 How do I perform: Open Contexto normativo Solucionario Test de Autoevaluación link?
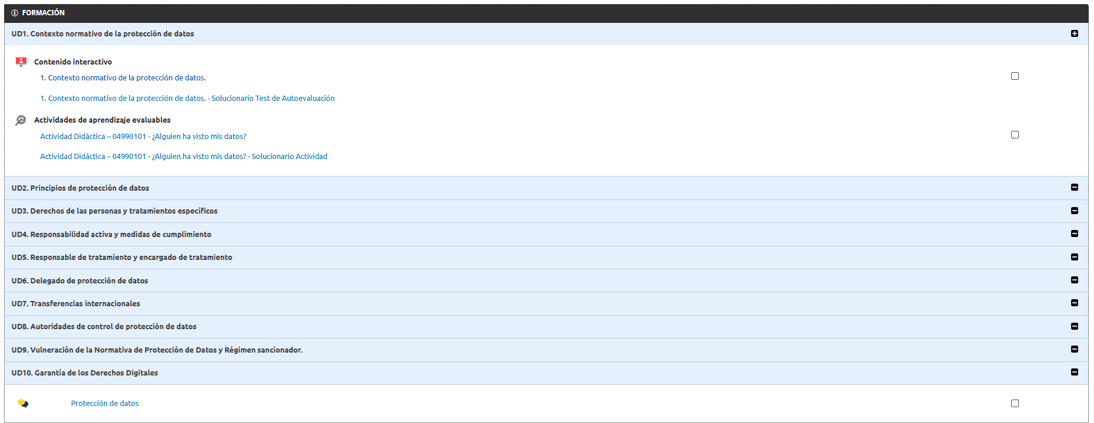tap(187, 98)
